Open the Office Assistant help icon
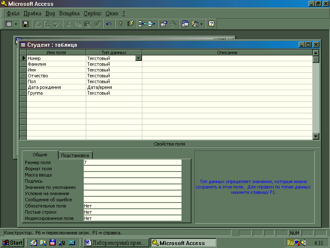The height and width of the screenshot is (248, 330). 211,24
